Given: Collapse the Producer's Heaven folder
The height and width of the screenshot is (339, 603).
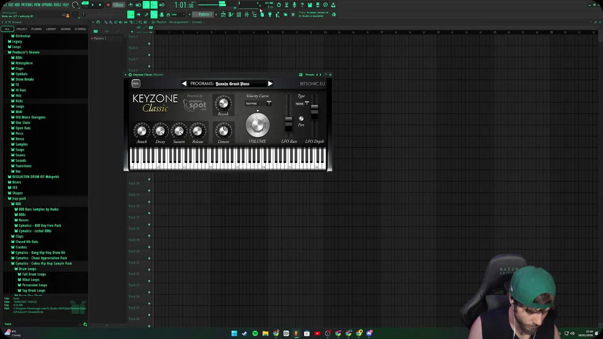Looking at the screenshot, I should [25, 52].
